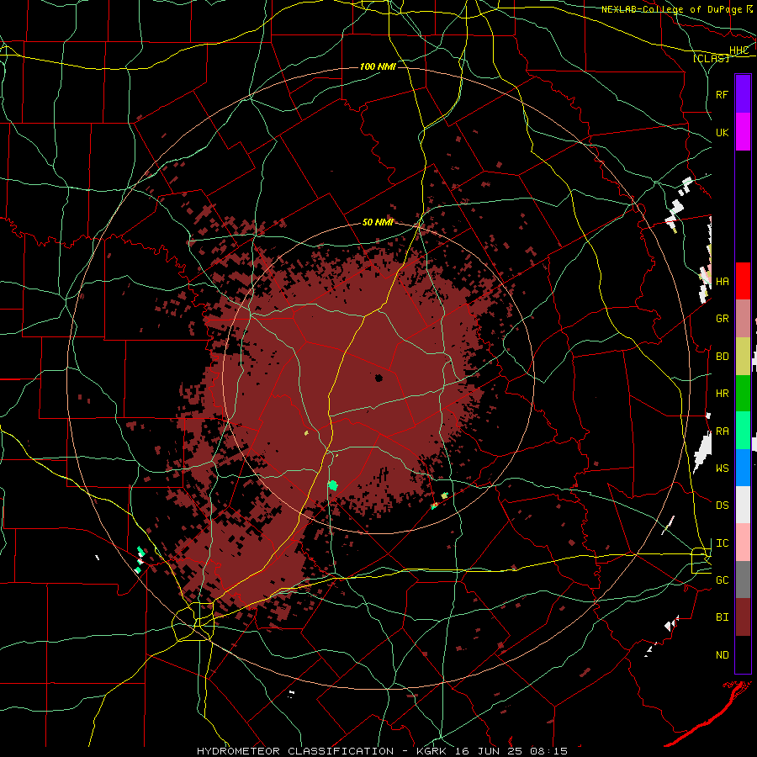
Task: Select the dusty pink GR legend swatch
Action: click(x=743, y=319)
